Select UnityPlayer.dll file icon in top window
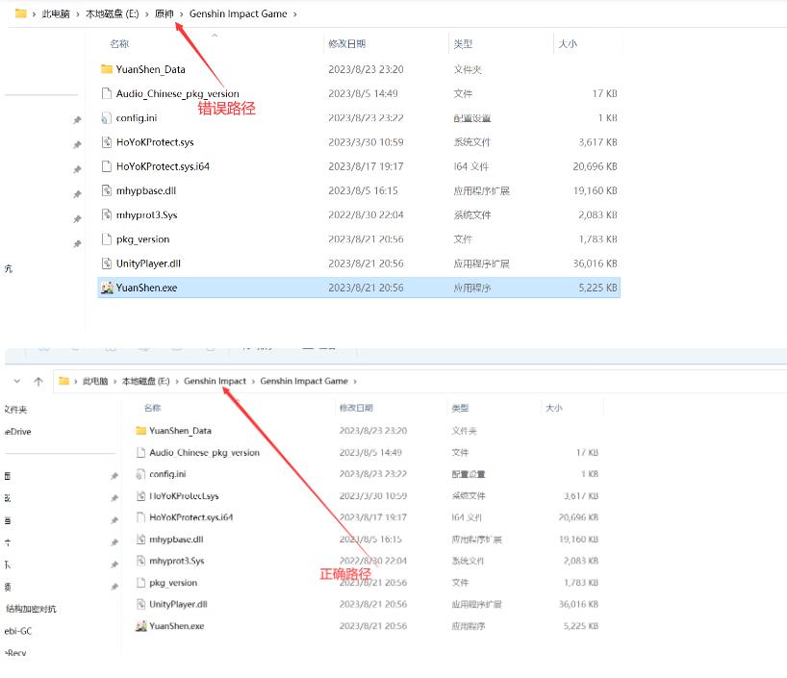Image resolution: width=787 pixels, height=678 pixels. [x=107, y=264]
